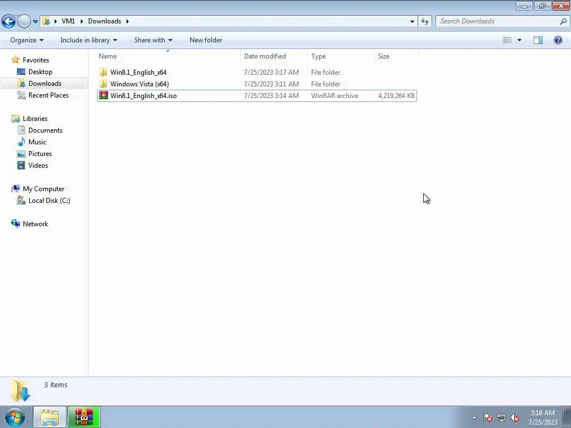The image size is (571, 428).
Task: Click the muted volume tray icon
Action: tap(515, 417)
